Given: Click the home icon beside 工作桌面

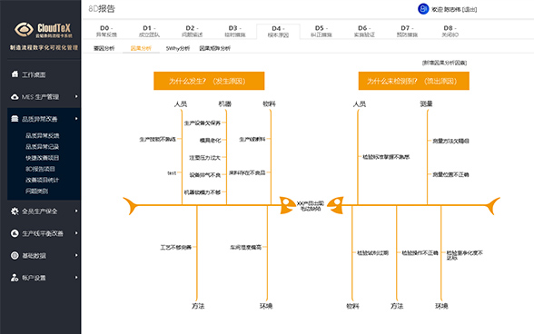Looking at the screenshot, I should click(x=15, y=74).
